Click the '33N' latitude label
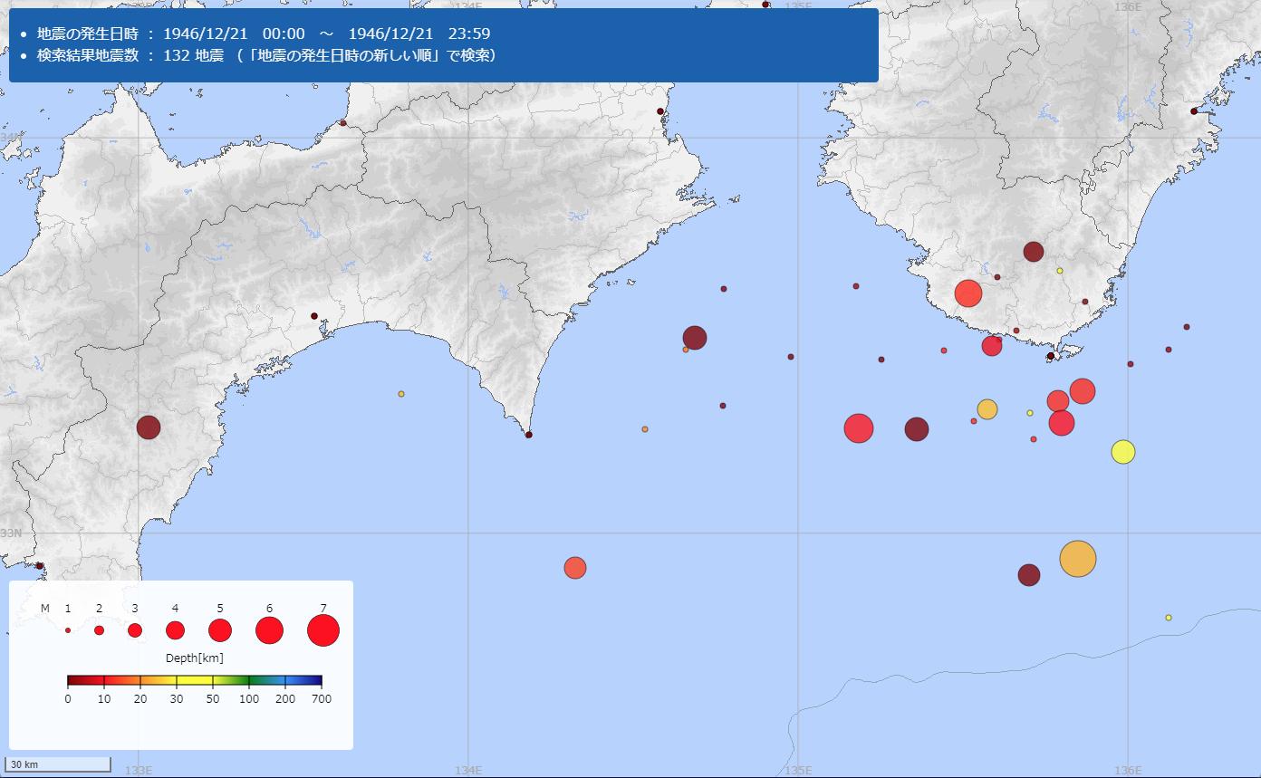Viewport: 1261px width, 778px height. [10, 533]
